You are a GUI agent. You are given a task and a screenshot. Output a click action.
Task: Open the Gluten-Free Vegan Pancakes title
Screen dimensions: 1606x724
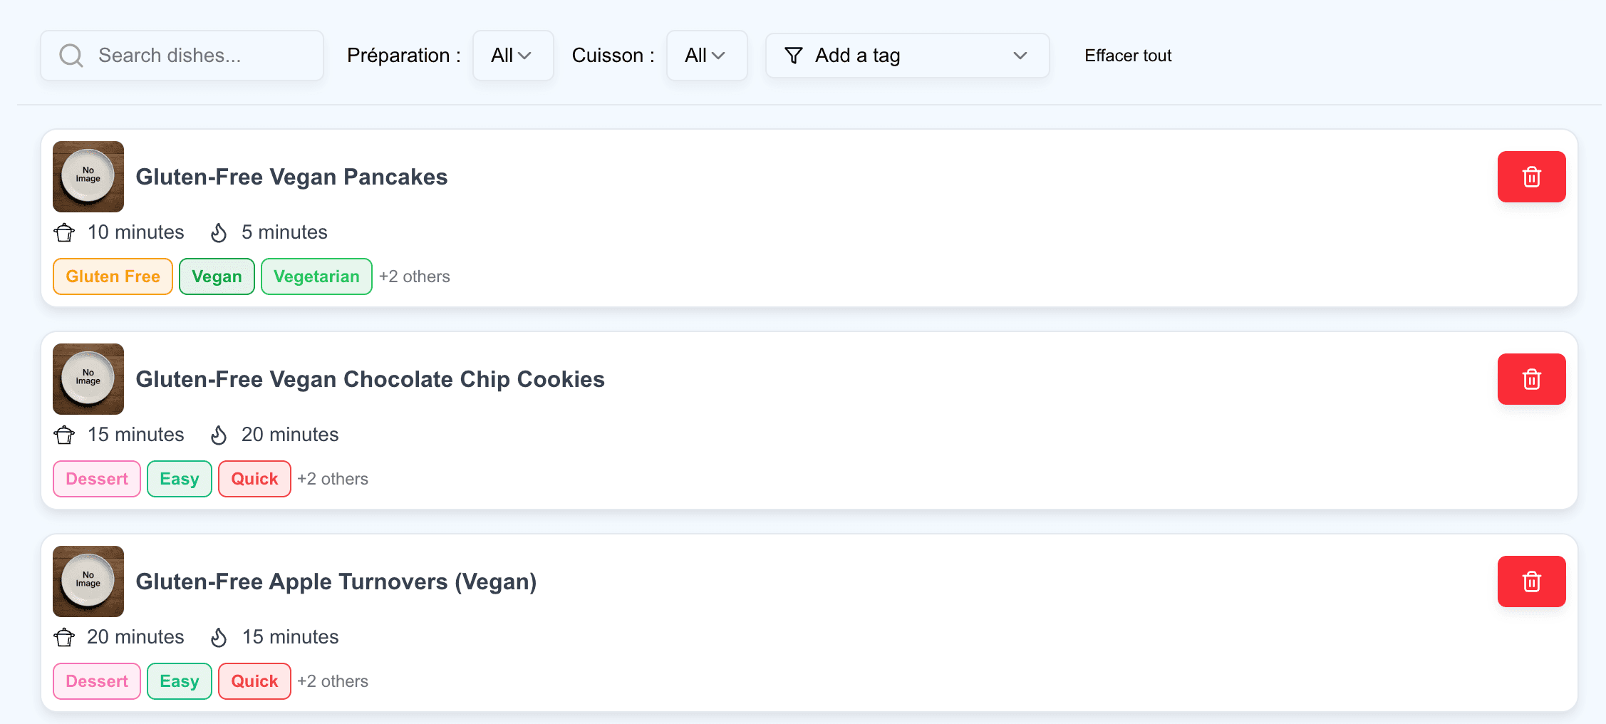point(291,177)
